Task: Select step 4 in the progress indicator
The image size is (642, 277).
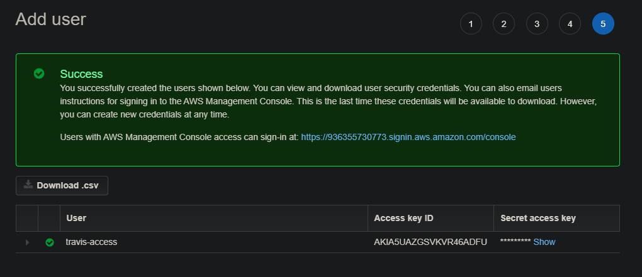Action: 570,24
